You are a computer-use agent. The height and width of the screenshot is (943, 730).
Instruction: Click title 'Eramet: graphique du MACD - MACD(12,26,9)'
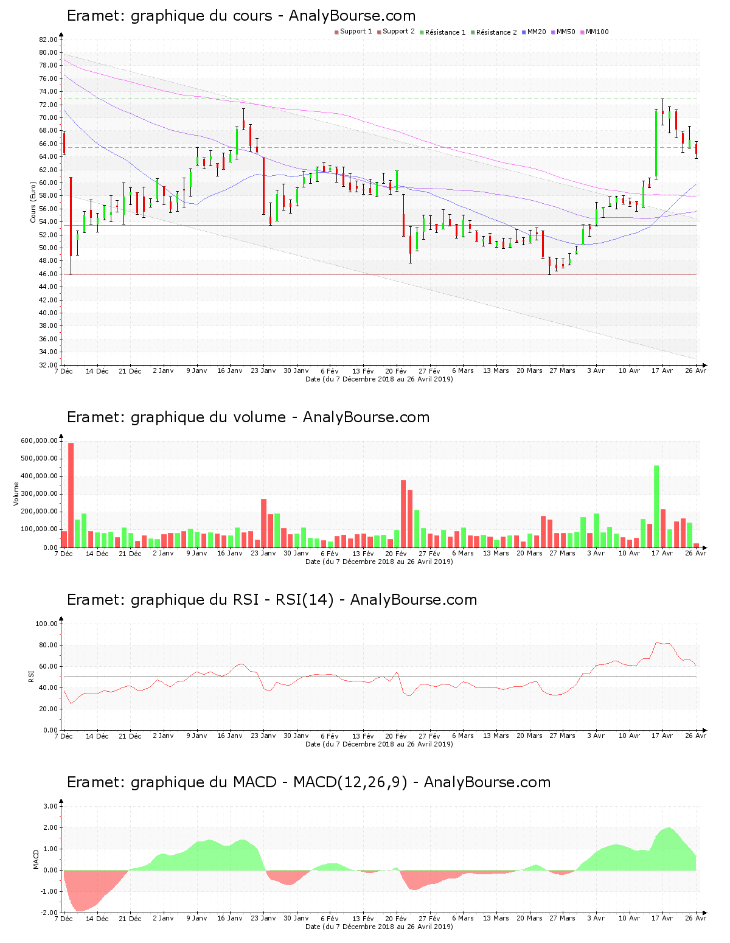coord(237,782)
